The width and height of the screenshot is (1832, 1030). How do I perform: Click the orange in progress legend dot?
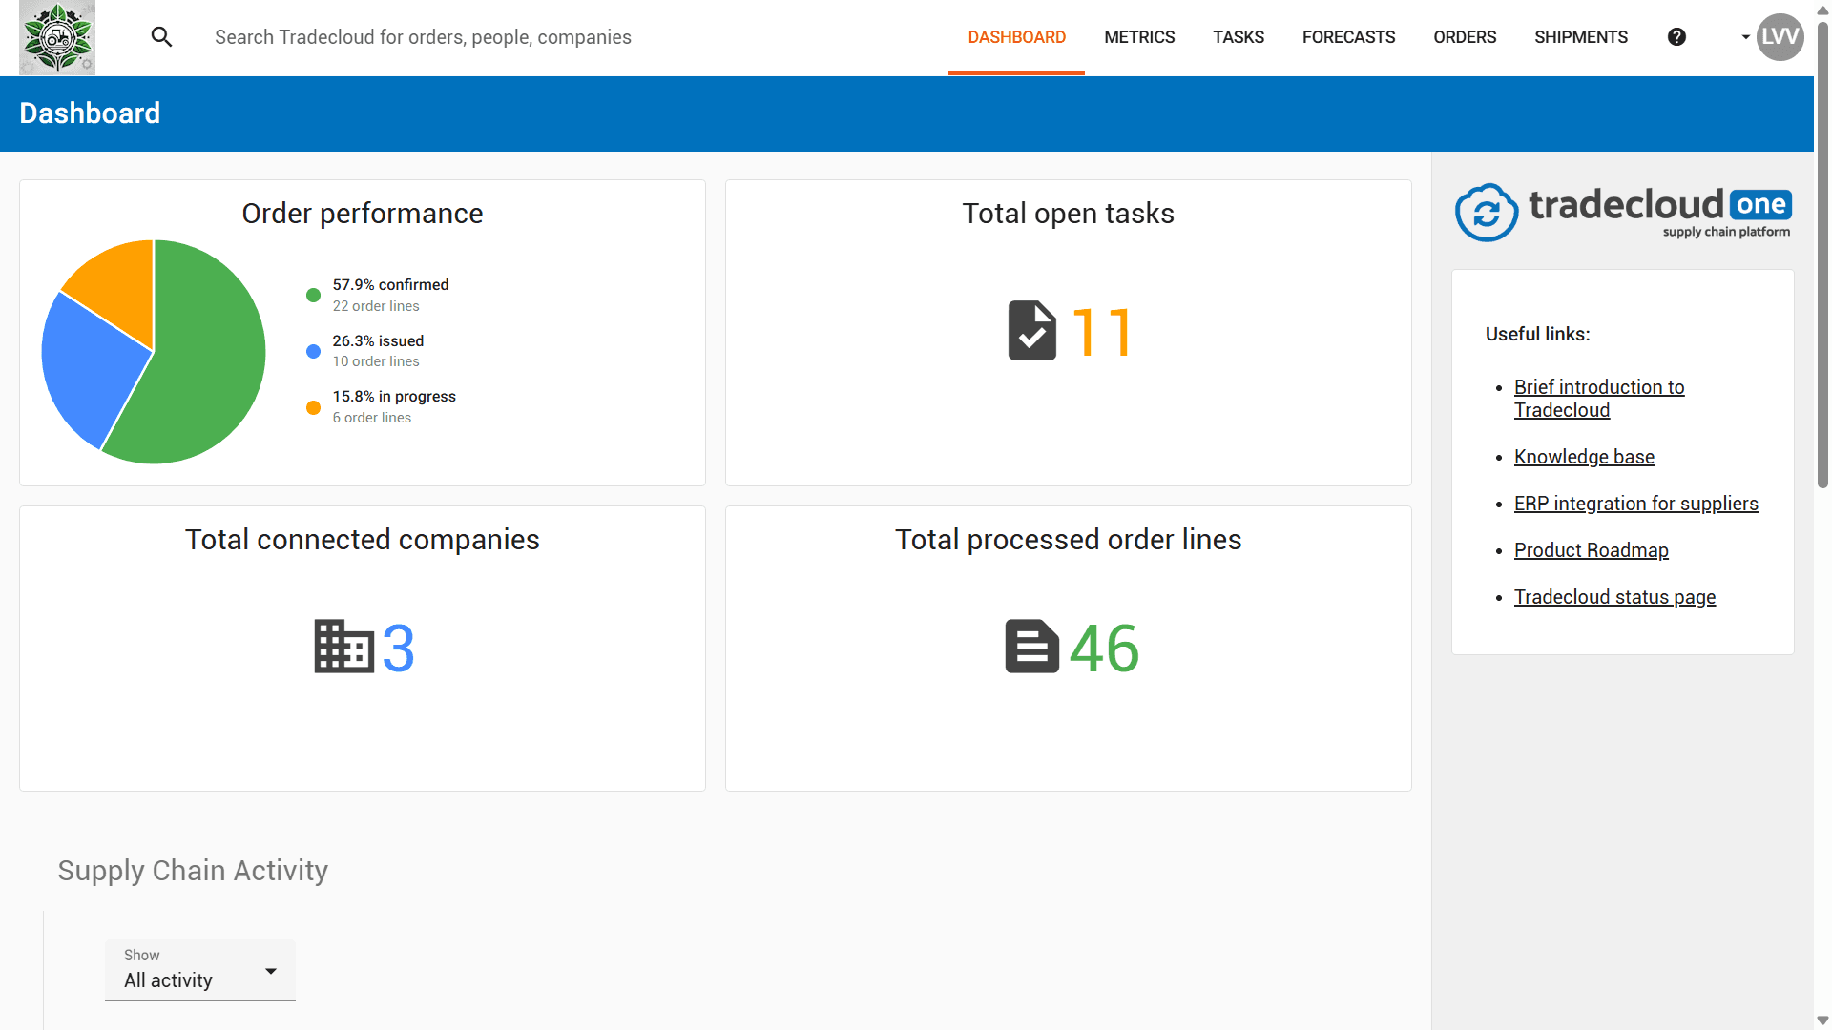pos(313,407)
